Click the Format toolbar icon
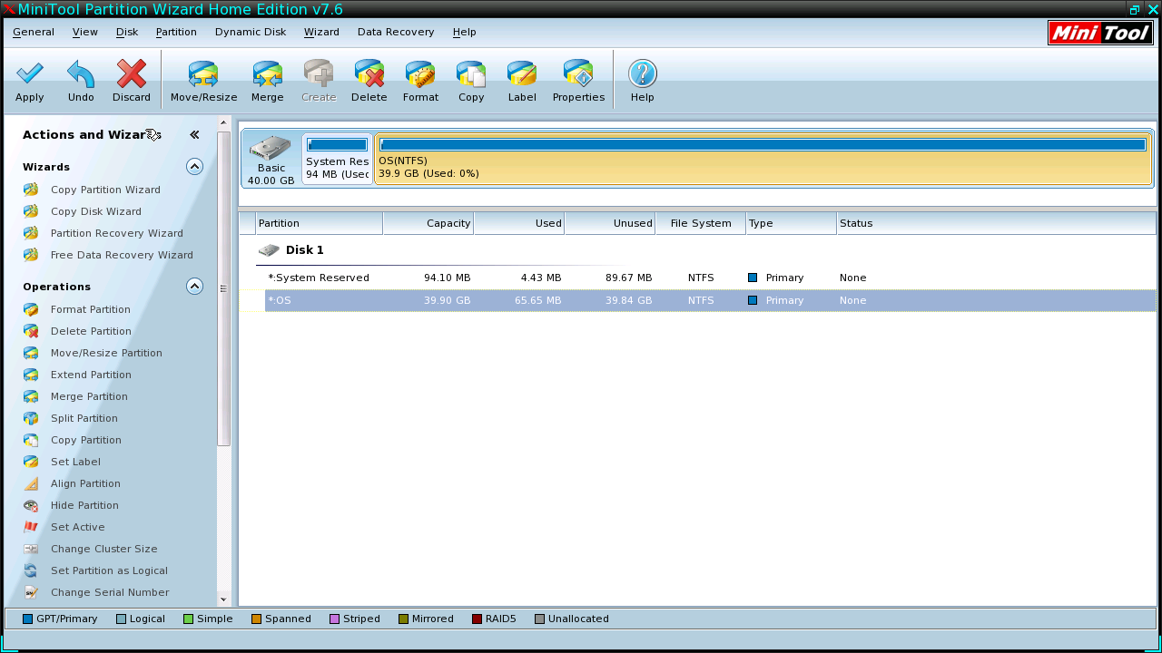Screen dimensions: 1162x653 [x=420, y=74]
